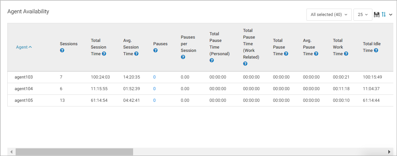397x156 pixels.
Task: Expand the chevron next to sort arrows
Action: pos(390,15)
